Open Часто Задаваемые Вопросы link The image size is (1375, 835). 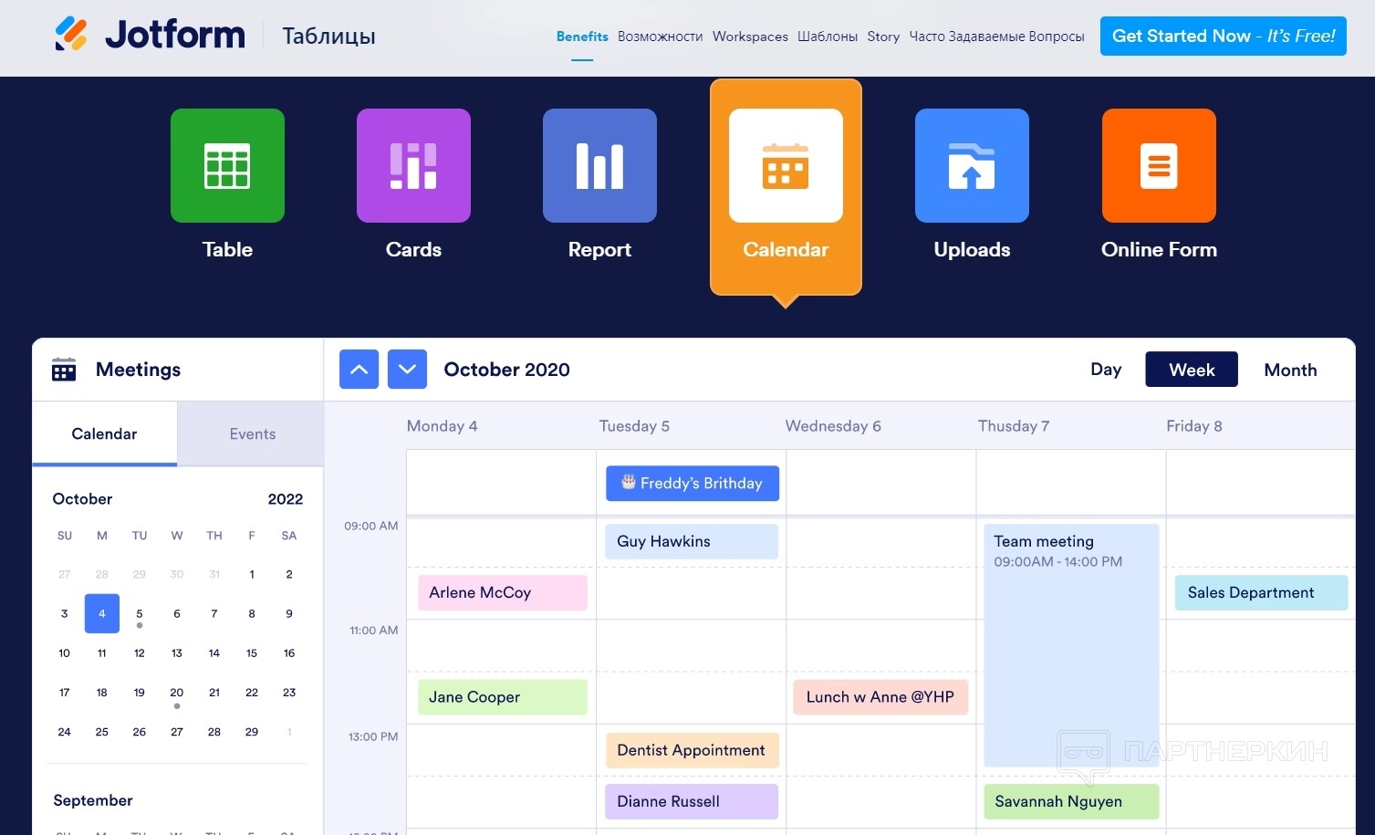[x=996, y=37]
